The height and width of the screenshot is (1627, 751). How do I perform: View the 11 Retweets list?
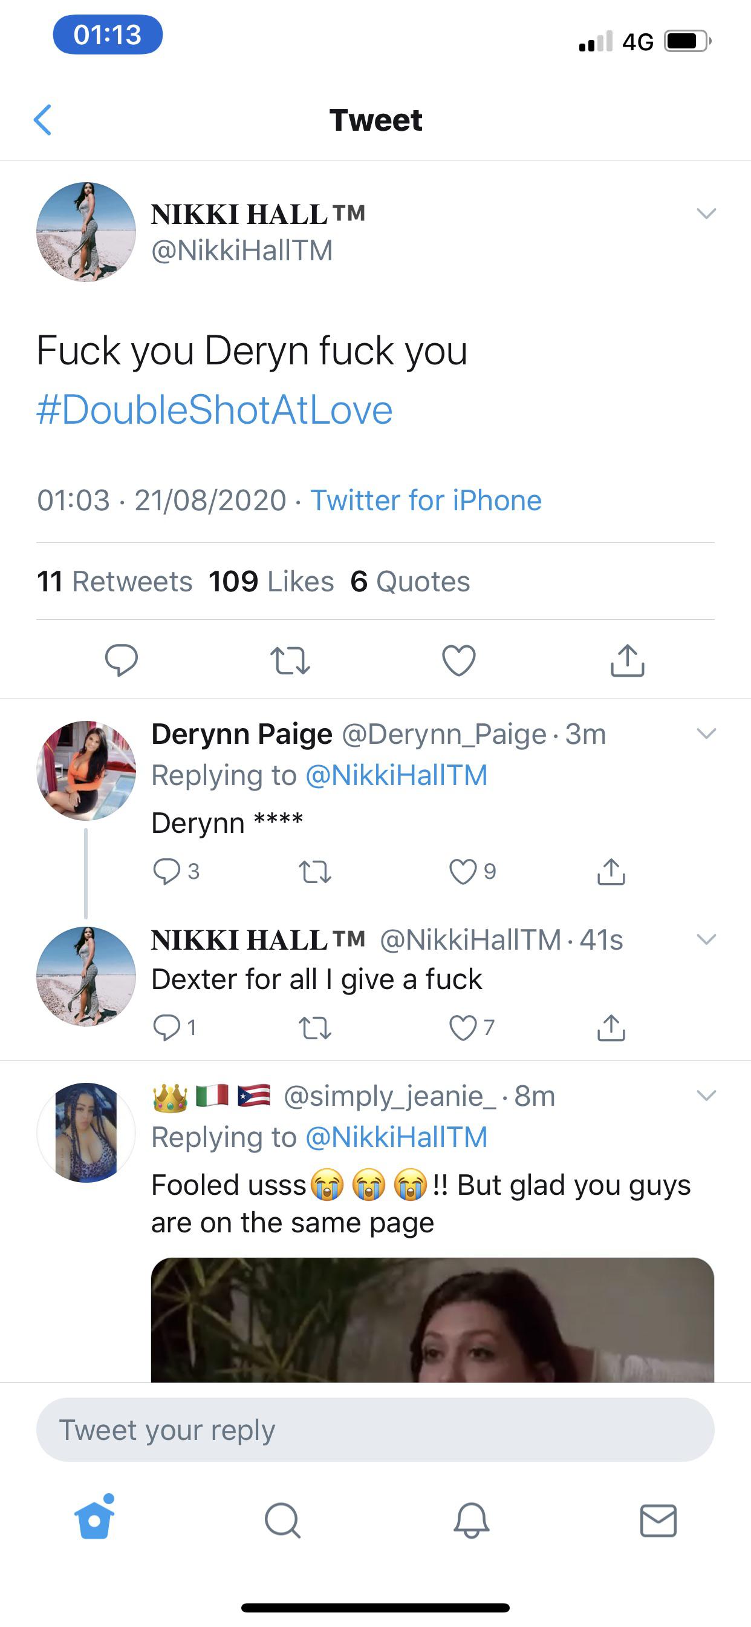pos(114,581)
